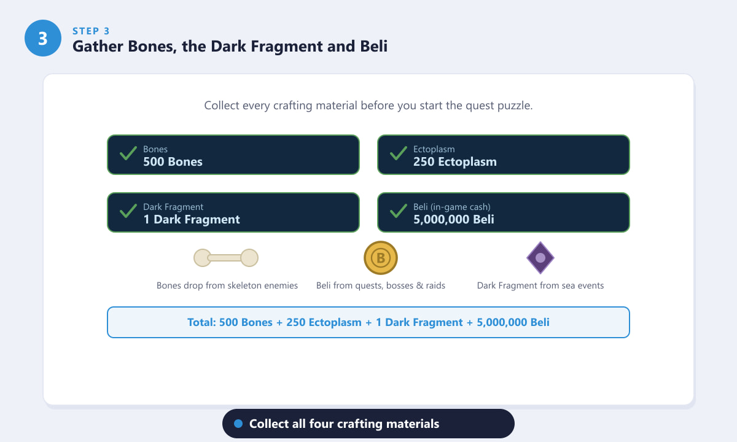
Task: Toggle the 250 Ectoplasm checkmark
Action: pos(398,153)
